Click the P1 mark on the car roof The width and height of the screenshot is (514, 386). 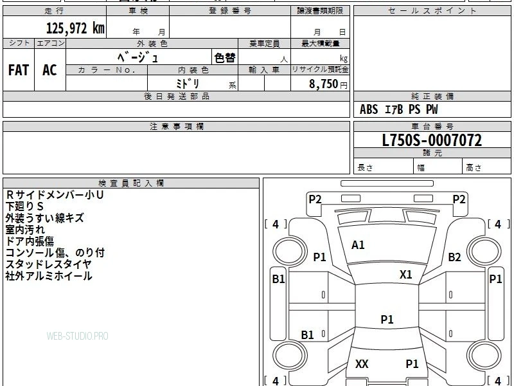(x=387, y=319)
